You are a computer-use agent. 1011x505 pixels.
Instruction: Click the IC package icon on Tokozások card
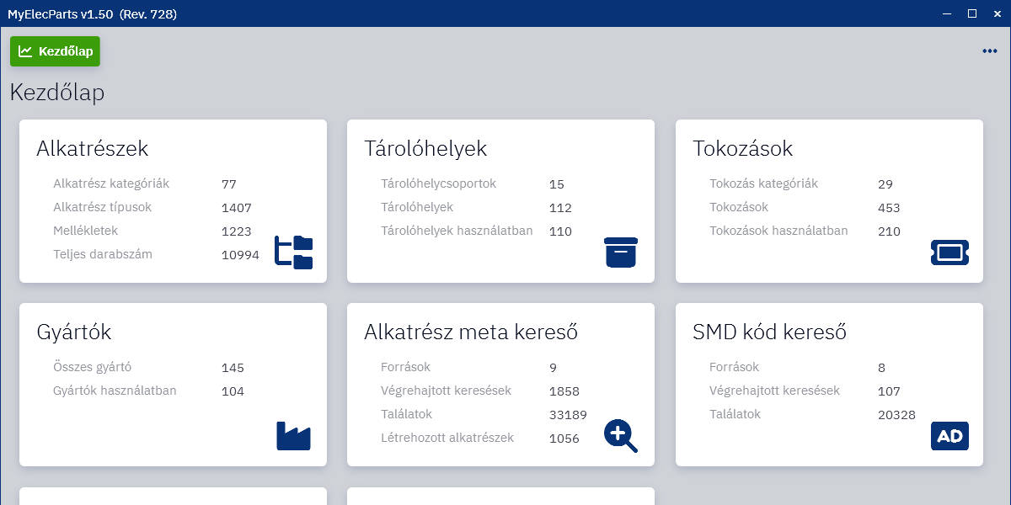(x=949, y=252)
